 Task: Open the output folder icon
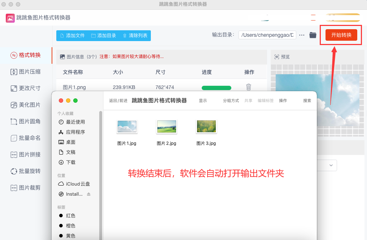(x=313, y=35)
